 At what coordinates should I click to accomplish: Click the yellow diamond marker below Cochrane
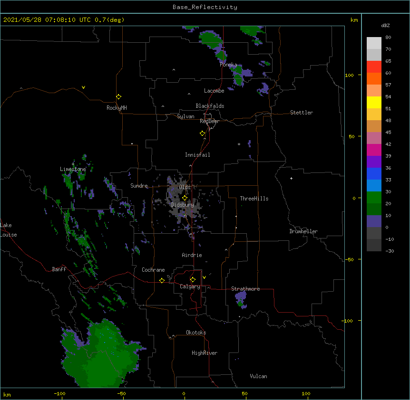click(x=162, y=280)
